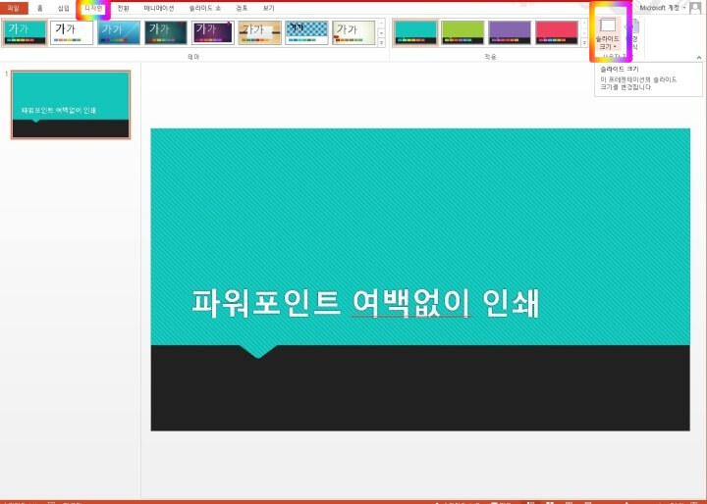The height and width of the screenshot is (504, 707).
Task: Open the 삽입 ribbon tab
Action: point(64,8)
